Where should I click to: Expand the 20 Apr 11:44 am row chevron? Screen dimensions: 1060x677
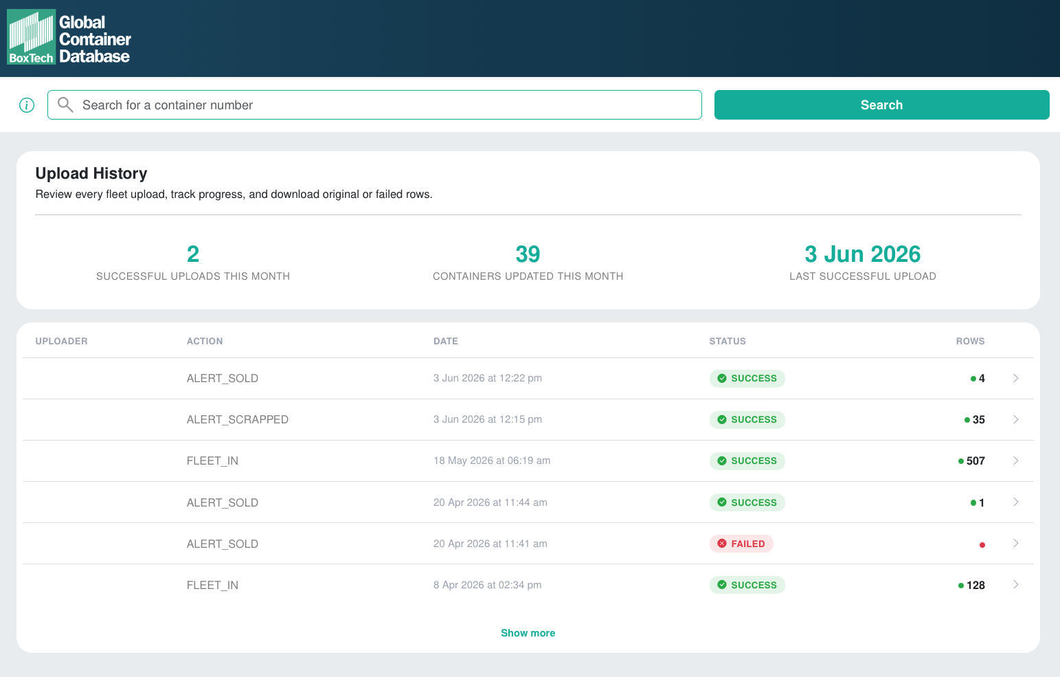coord(1015,502)
